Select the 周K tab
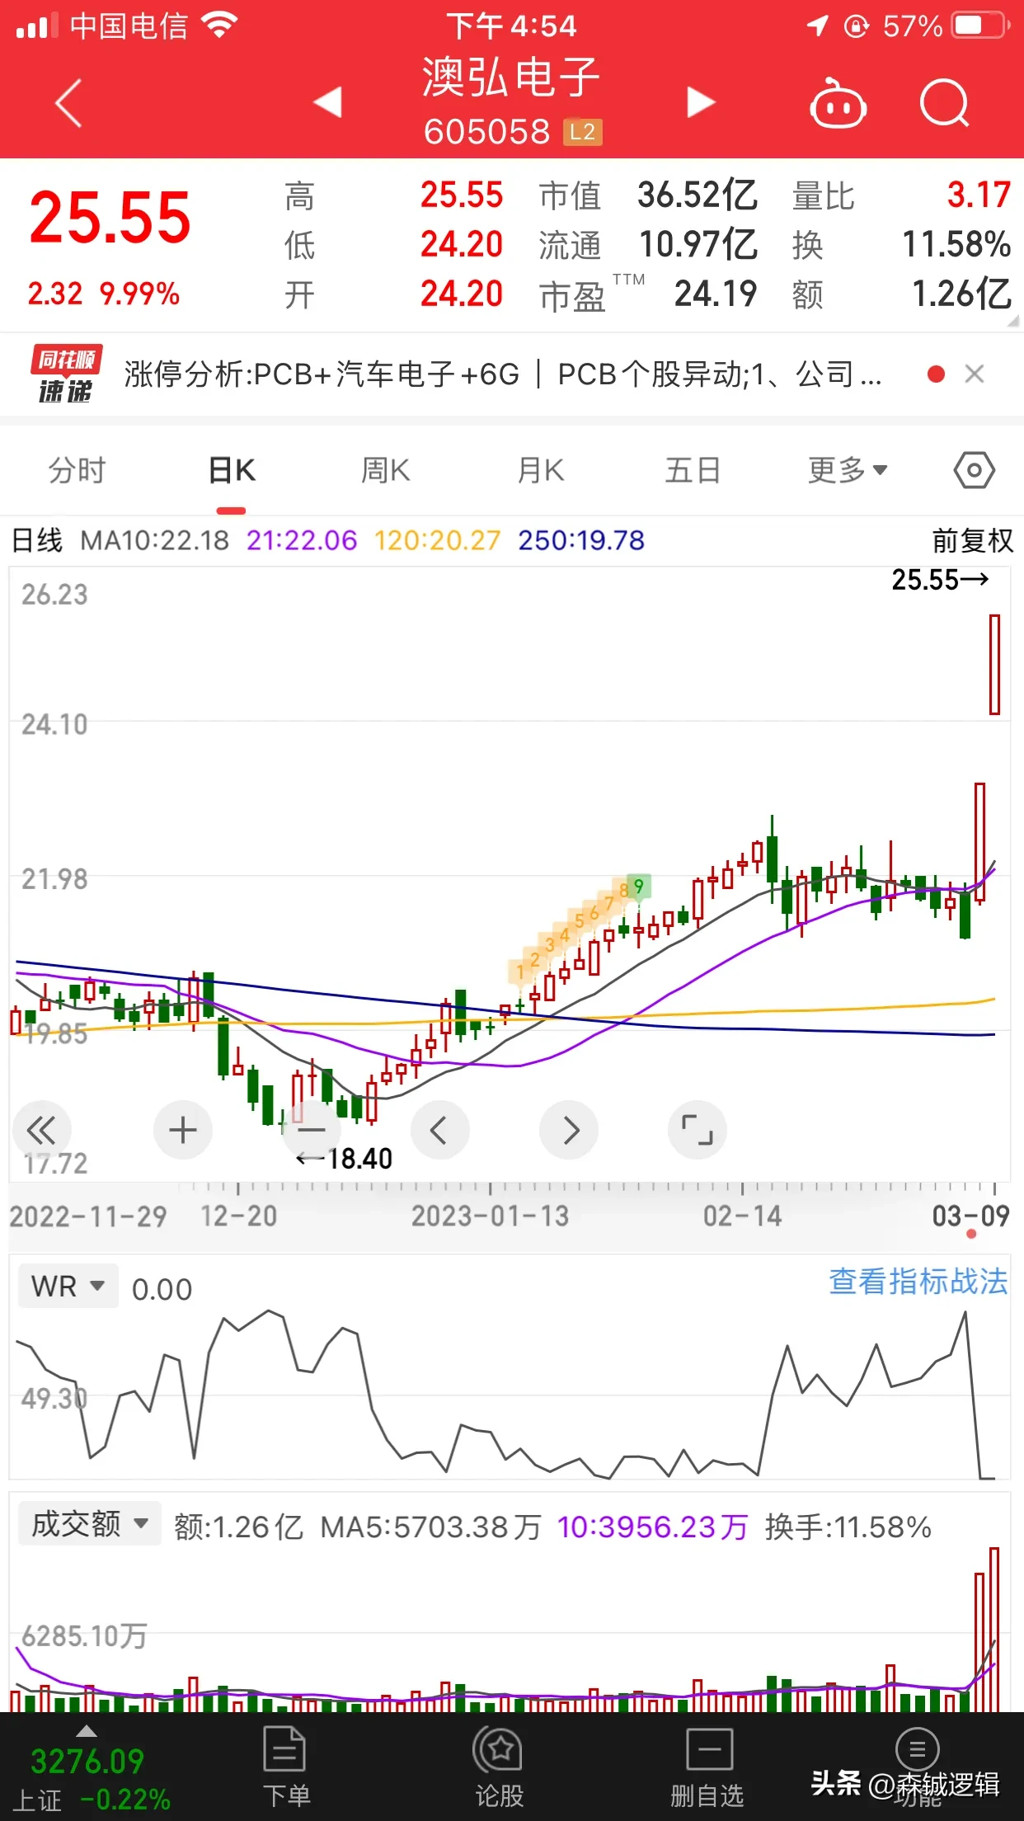1024x1821 pixels. (x=385, y=470)
